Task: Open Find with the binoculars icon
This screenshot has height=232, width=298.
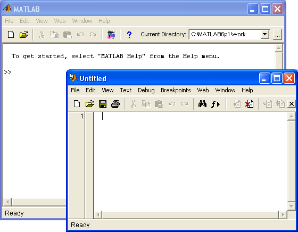Action: 202,104
